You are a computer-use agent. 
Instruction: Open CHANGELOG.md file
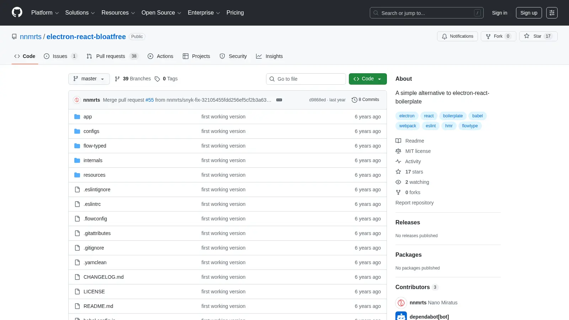tap(103, 277)
